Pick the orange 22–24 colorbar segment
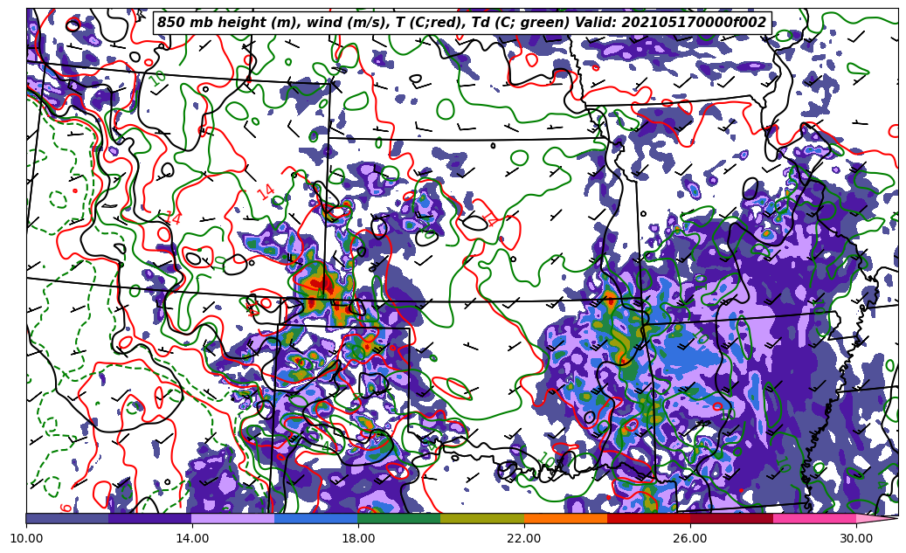The image size is (906, 553). 565,518
